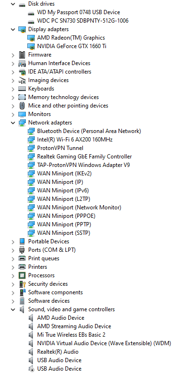This screenshot has width=174, height=373.
Task: Click the Processors chip icon
Action: point(22,275)
